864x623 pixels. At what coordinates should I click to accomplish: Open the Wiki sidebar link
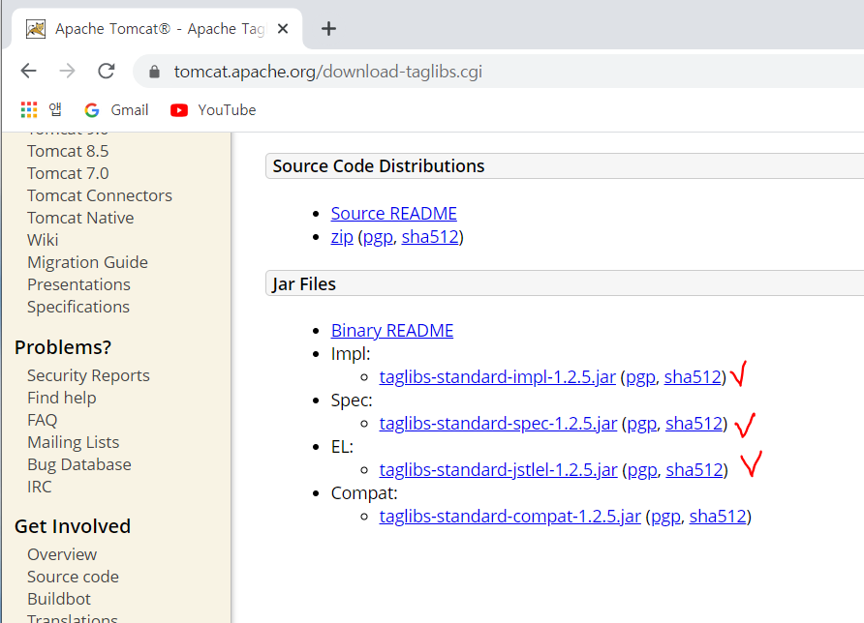[43, 240]
